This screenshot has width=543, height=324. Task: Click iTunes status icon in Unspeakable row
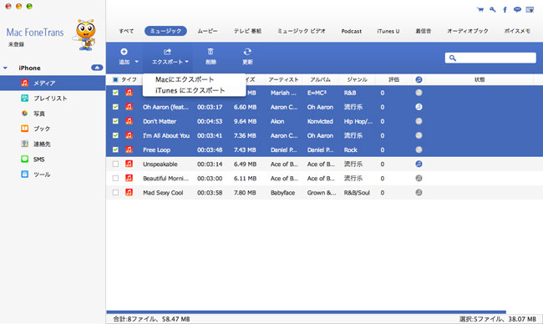(419, 164)
